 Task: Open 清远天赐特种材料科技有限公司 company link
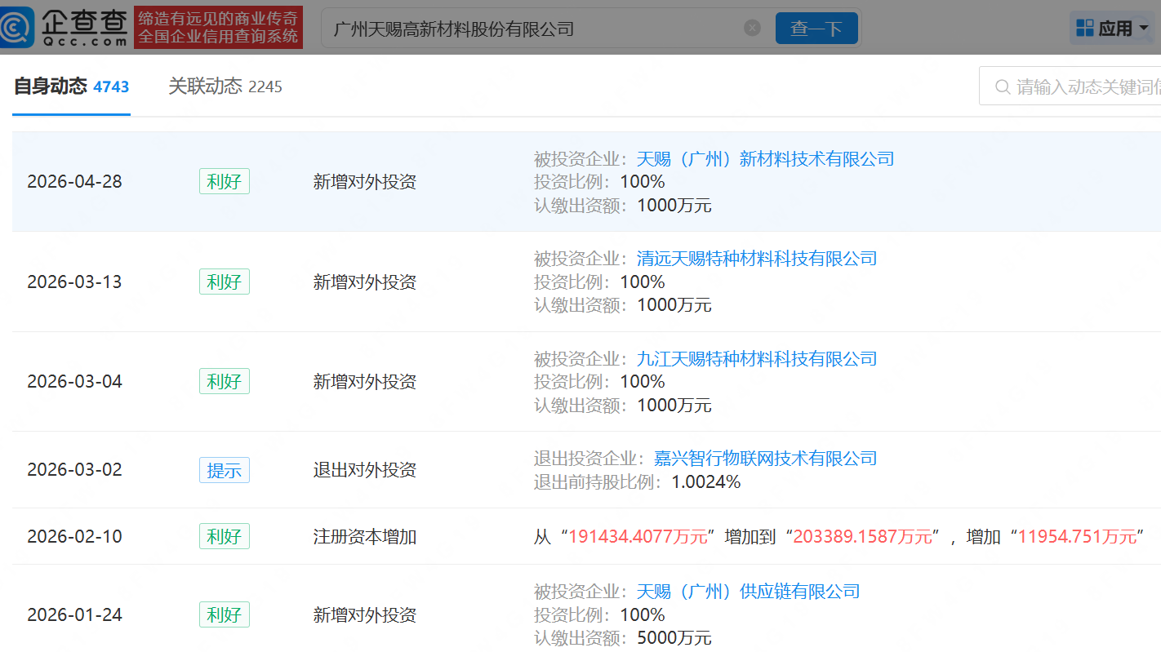click(x=757, y=259)
